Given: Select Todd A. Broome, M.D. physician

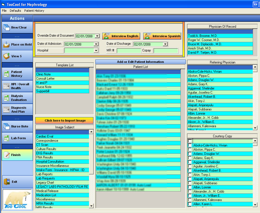Looking at the screenshot, I should pos(220,36).
